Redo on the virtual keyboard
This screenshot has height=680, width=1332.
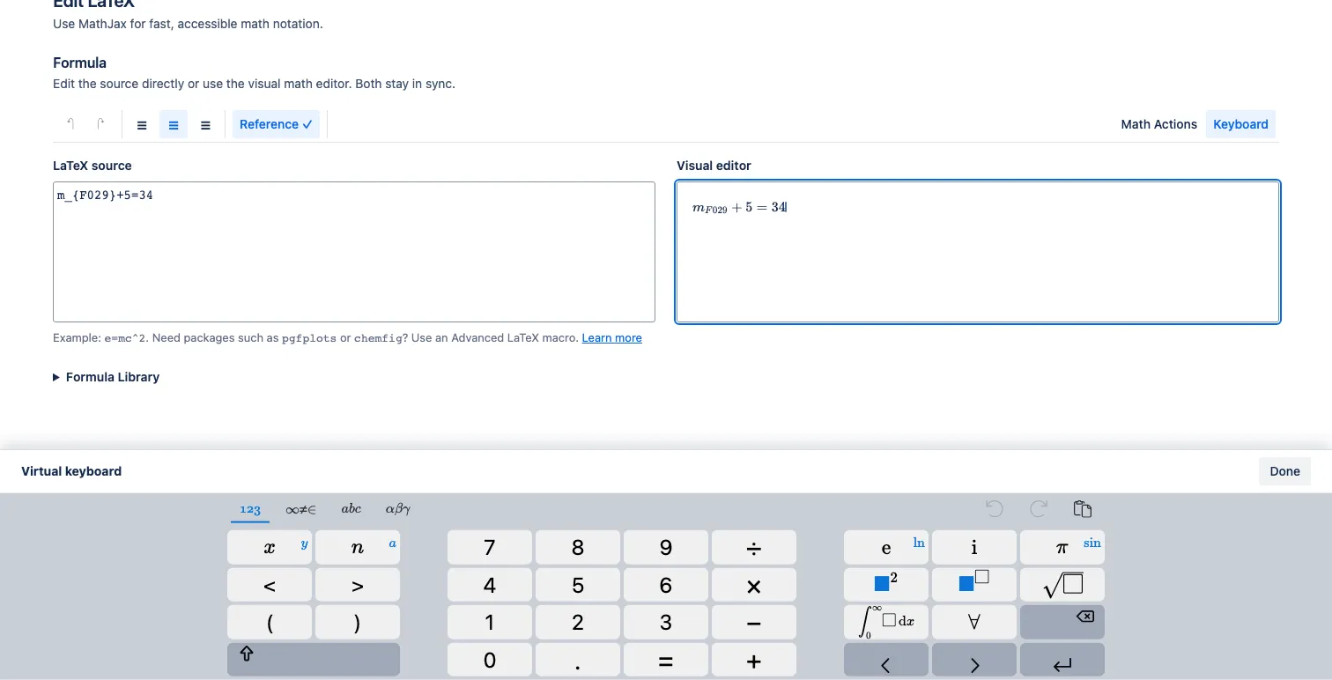1039,509
